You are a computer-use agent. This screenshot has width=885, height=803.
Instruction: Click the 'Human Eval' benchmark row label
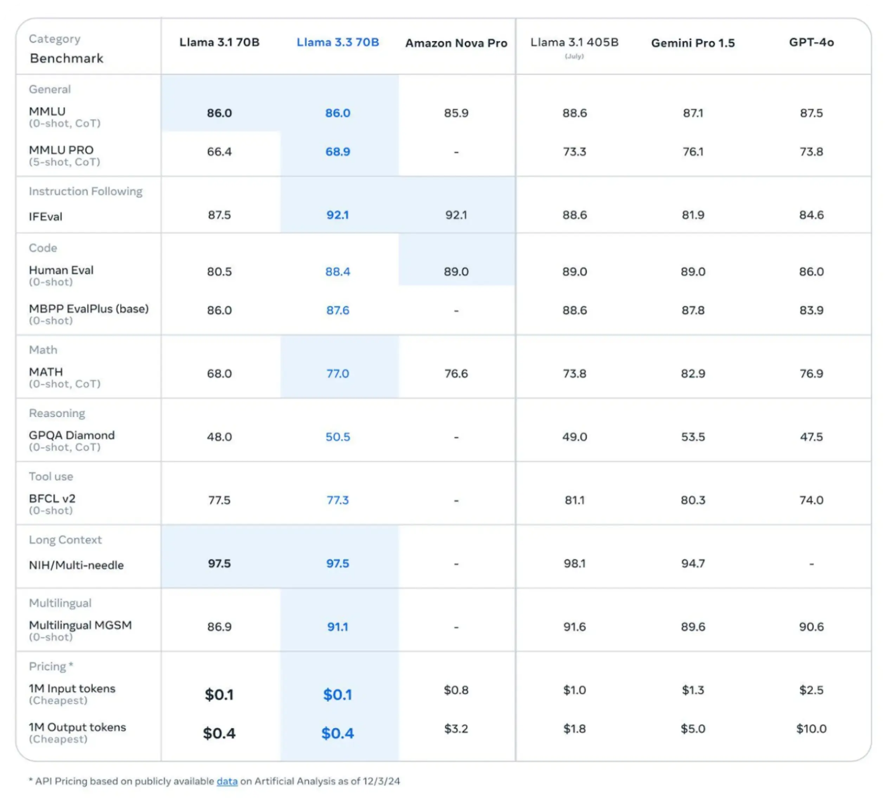tap(61, 270)
